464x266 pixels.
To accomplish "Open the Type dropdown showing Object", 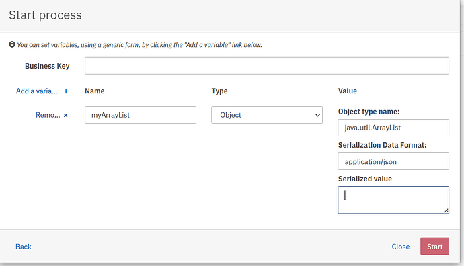I will pos(267,115).
